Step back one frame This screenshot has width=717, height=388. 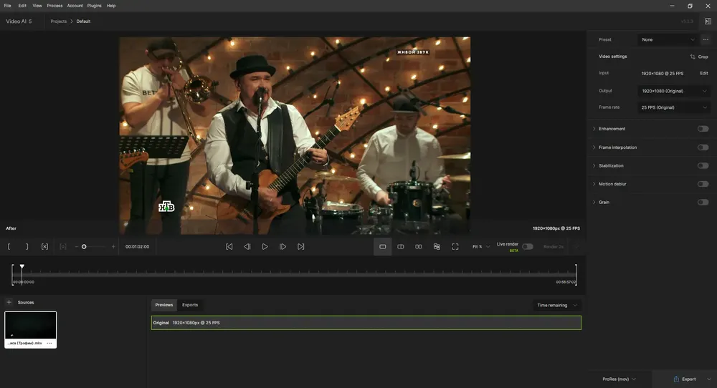click(247, 246)
